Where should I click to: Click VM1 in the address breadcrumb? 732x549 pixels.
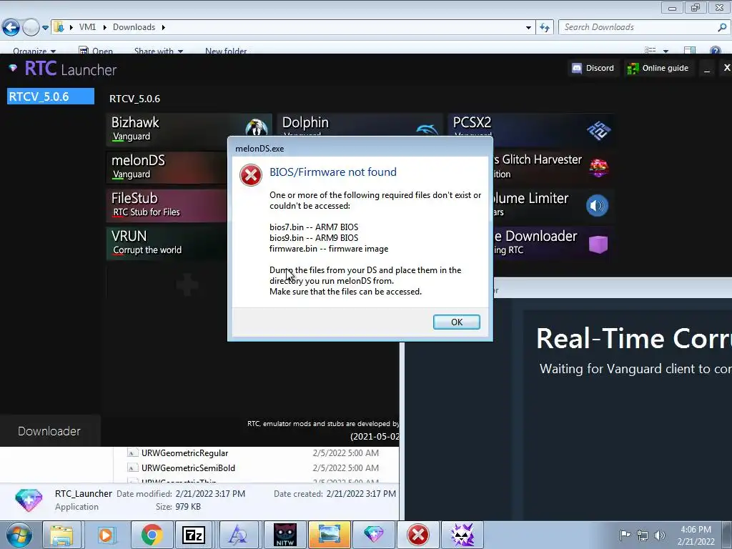[x=87, y=27]
